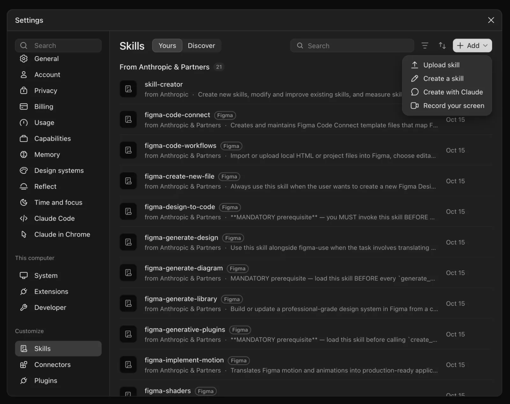510x404 pixels.
Task: Choose Record your screen menu item
Action: point(447,106)
